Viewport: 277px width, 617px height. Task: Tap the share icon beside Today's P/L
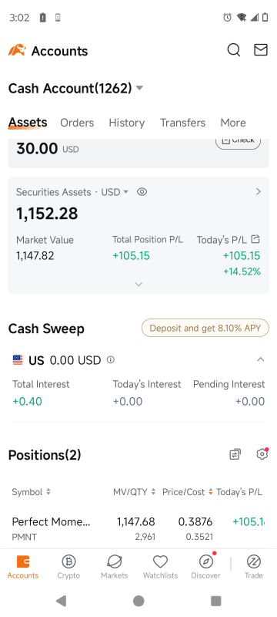[255, 239]
